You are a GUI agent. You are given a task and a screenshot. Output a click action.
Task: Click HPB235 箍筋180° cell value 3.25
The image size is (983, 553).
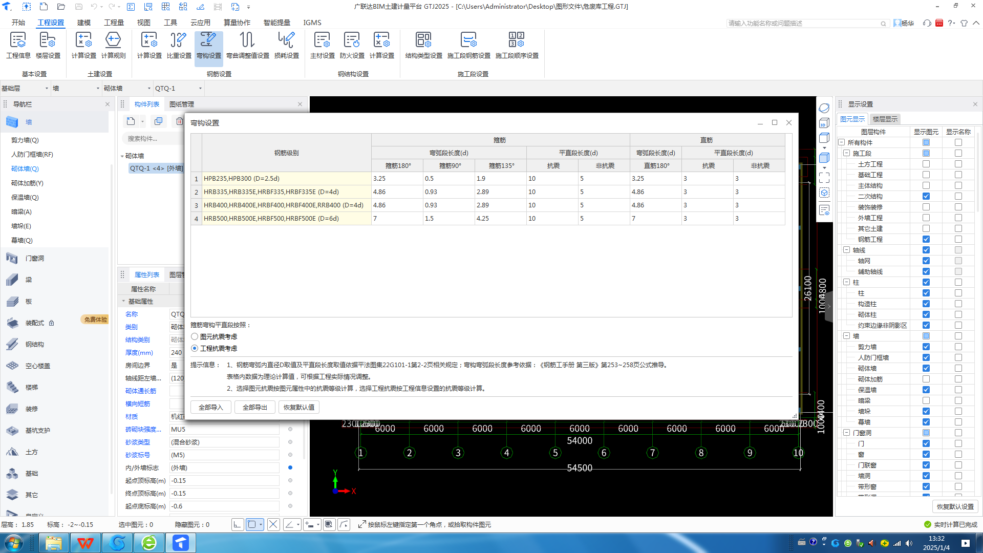point(397,178)
